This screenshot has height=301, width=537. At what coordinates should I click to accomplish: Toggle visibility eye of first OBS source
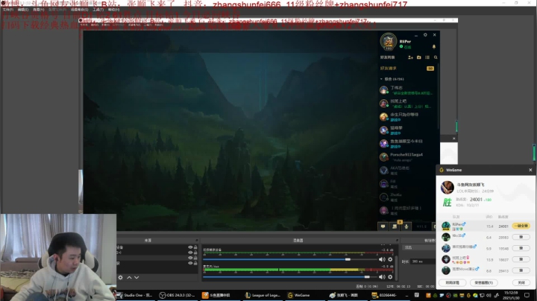tap(190, 247)
